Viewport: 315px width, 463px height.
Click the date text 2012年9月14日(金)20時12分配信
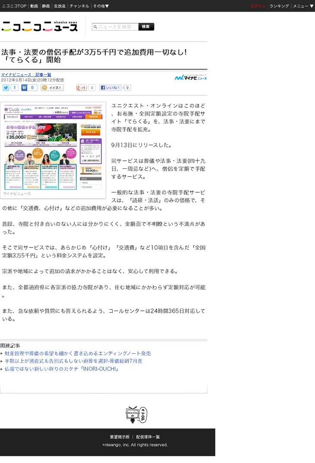coord(32,80)
